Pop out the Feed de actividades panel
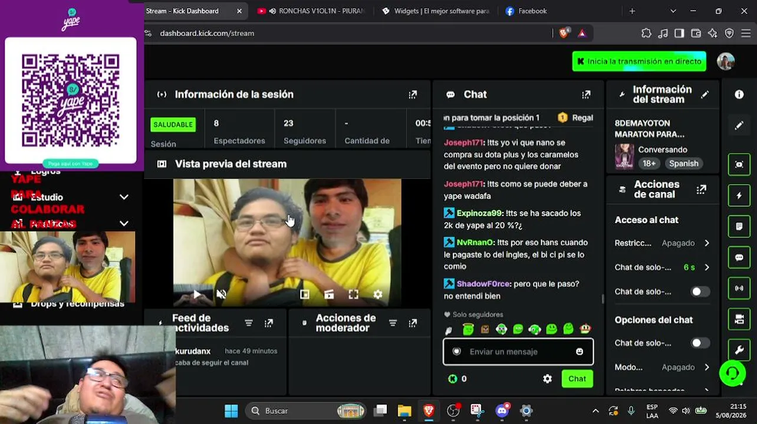This screenshot has height=424, width=757. click(x=269, y=323)
